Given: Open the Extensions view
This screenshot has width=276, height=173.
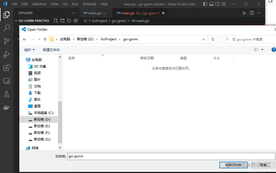Looking at the screenshot, I should click(7, 68).
